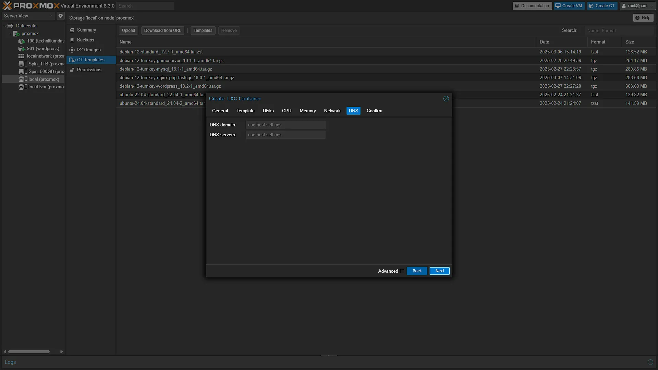Viewport: 658px width, 370px height.
Task: Click the Logs panel refresh icon
Action: [650, 362]
